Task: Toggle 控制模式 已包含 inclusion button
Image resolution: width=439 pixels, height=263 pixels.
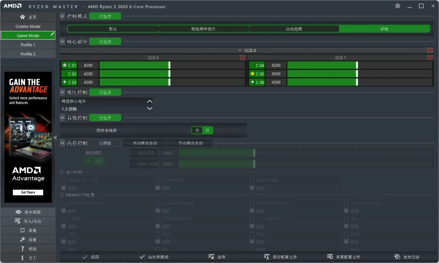Action: tap(105, 16)
